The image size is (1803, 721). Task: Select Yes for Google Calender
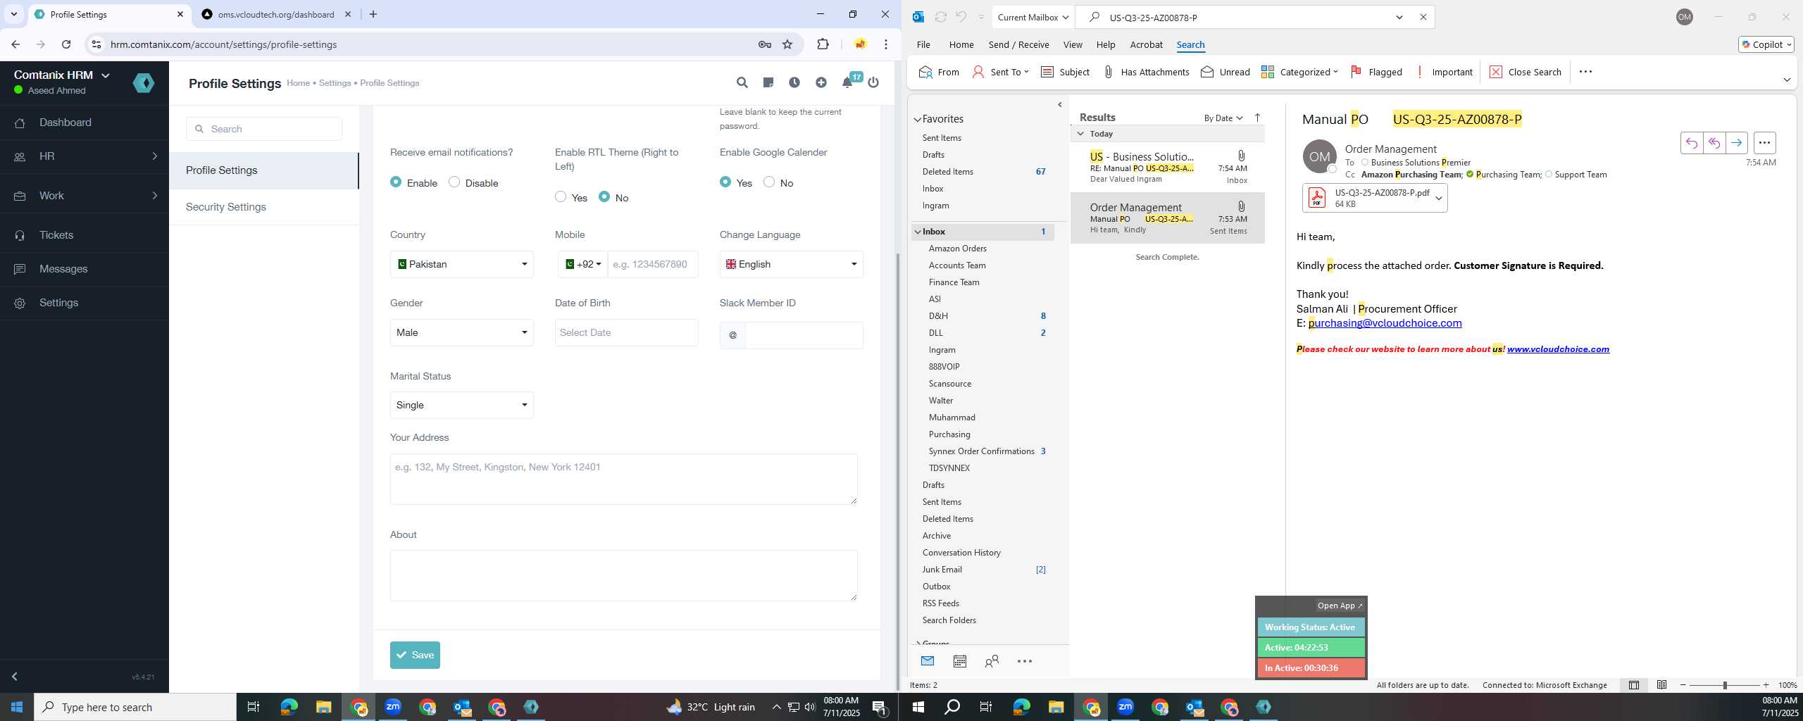pos(725,182)
